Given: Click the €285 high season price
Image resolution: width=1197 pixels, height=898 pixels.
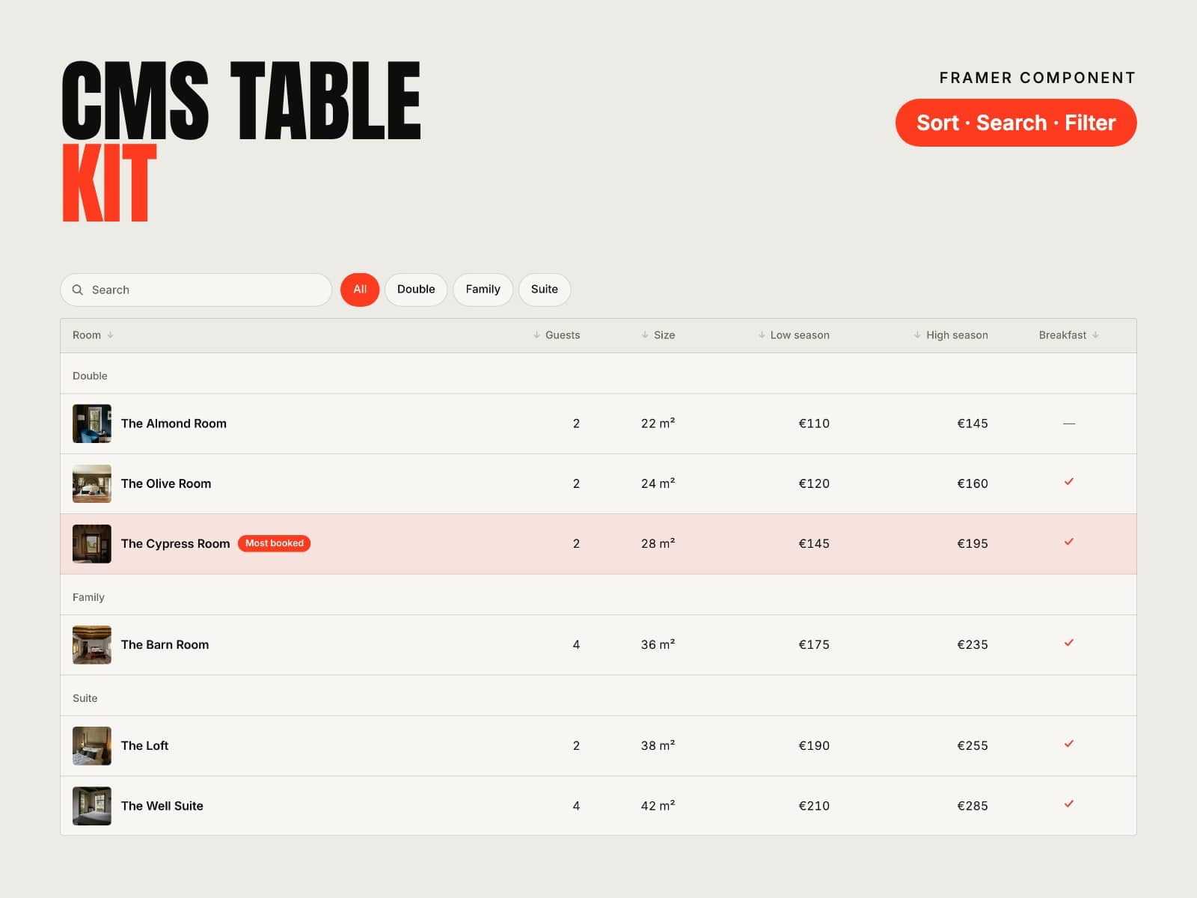Looking at the screenshot, I should 973,806.
